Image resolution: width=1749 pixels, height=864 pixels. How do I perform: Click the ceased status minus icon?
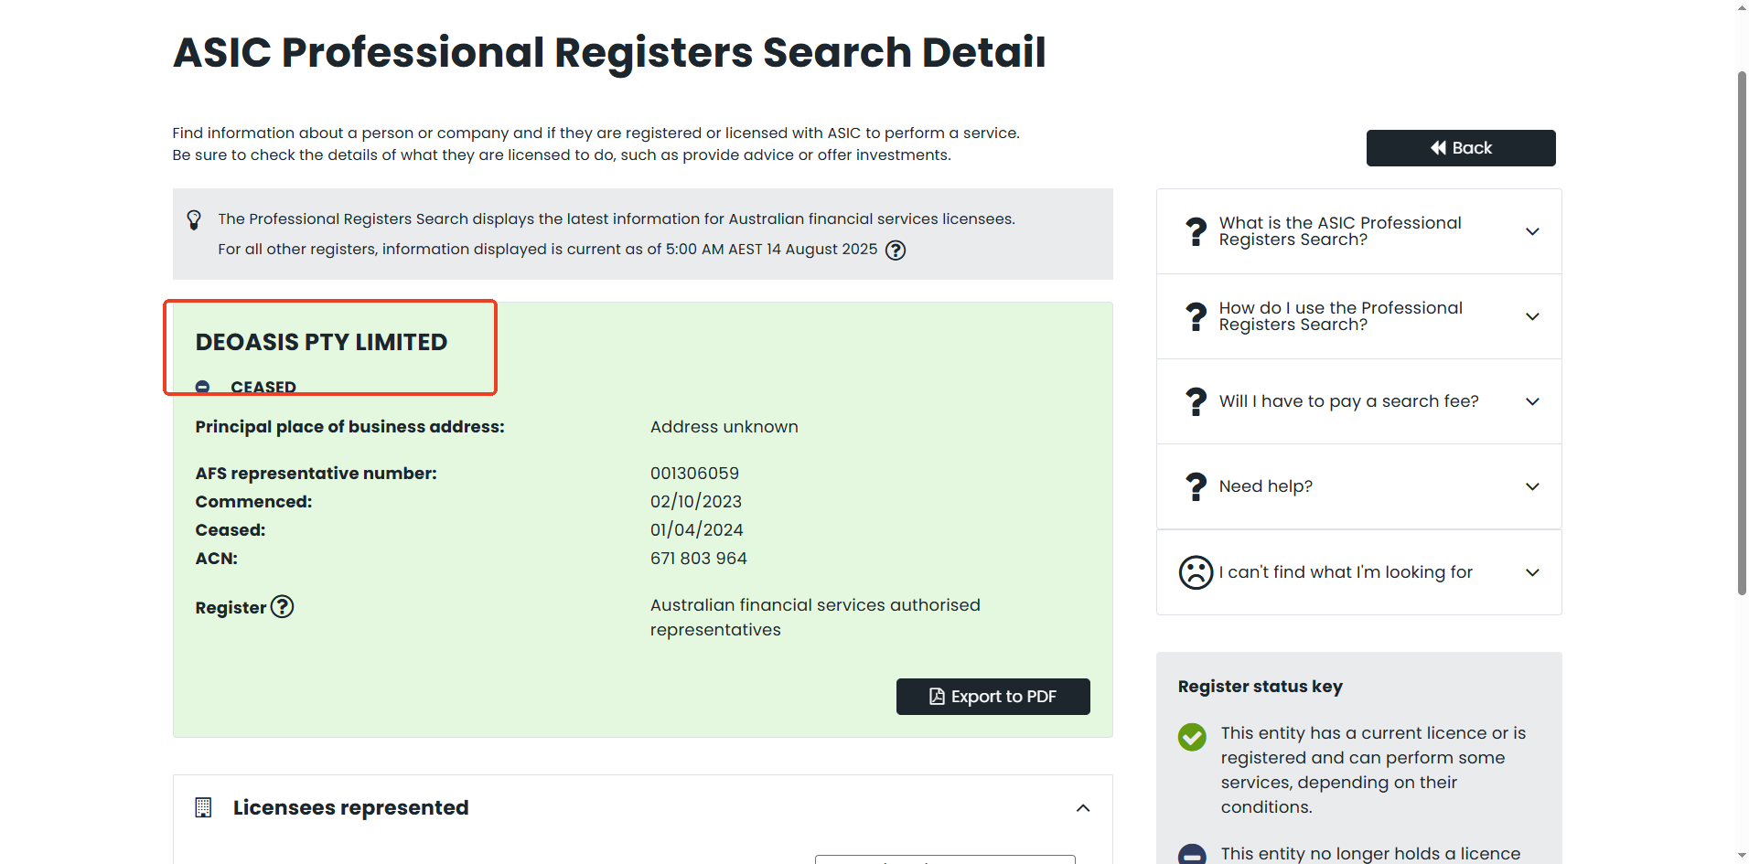click(203, 387)
